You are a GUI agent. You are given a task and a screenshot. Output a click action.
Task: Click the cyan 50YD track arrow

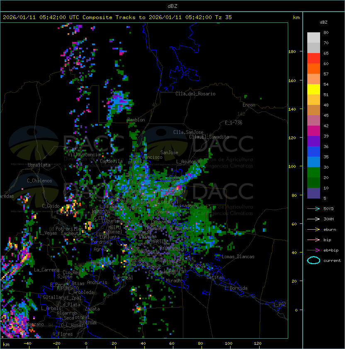[313, 209]
